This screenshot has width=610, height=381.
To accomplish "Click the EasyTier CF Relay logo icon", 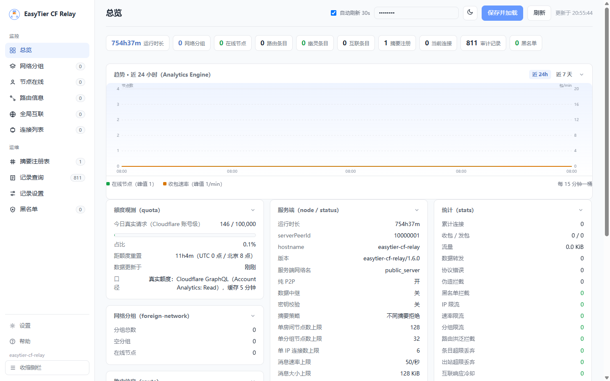I will click(x=14, y=14).
